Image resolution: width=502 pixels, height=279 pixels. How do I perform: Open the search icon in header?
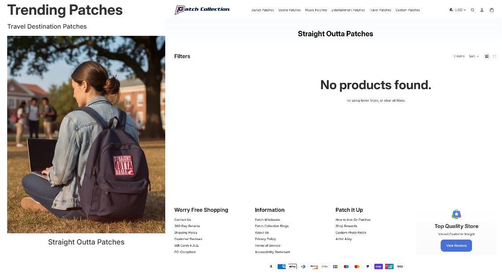pos(472,10)
